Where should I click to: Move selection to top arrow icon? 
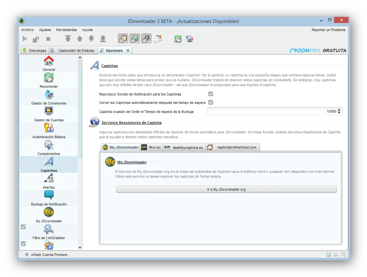[x=68, y=39]
